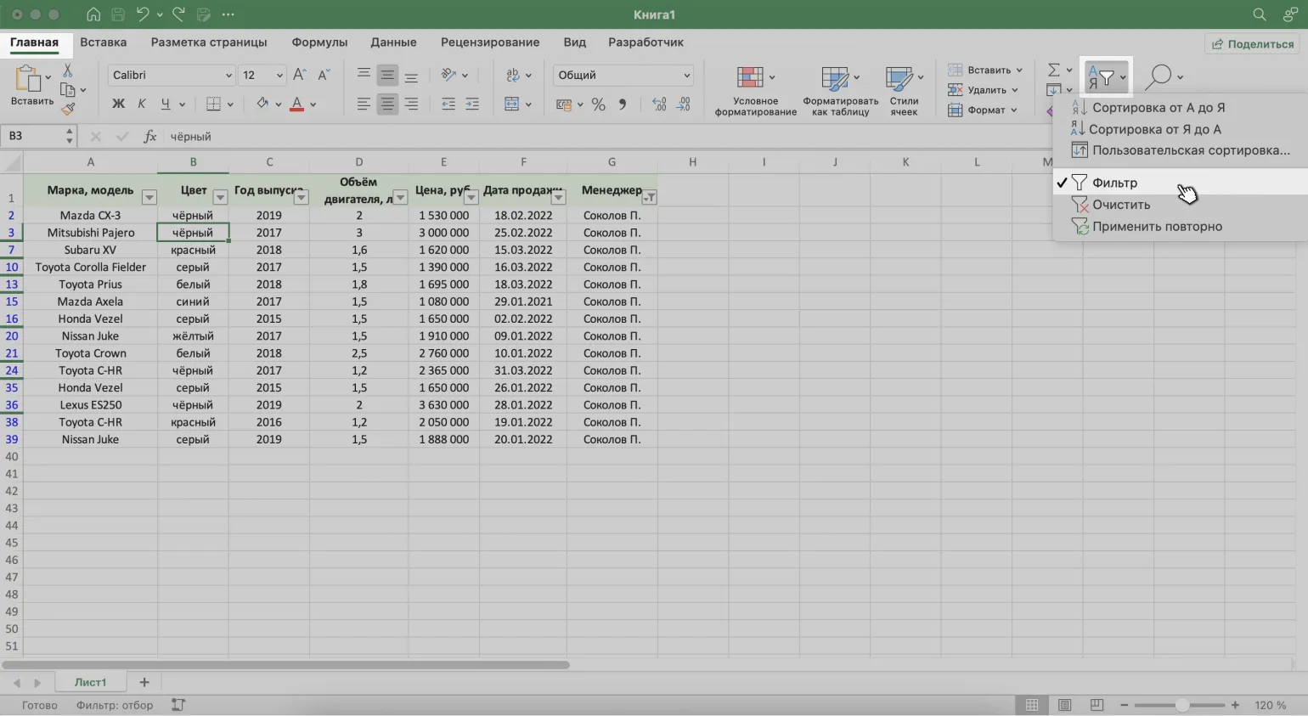The height and width of the screenshot is (716, 1308).
Task: Open the Общий number format dropdown
Action: 686,76
